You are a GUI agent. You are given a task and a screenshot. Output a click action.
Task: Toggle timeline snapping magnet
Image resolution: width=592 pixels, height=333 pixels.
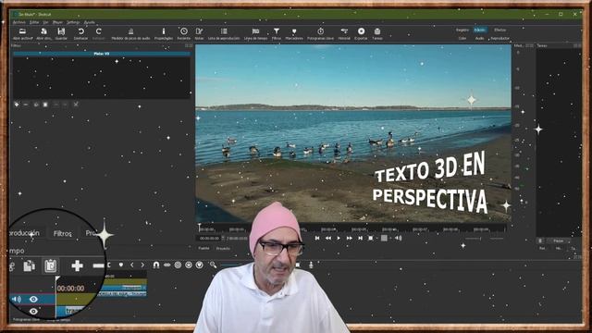(156, 265)
